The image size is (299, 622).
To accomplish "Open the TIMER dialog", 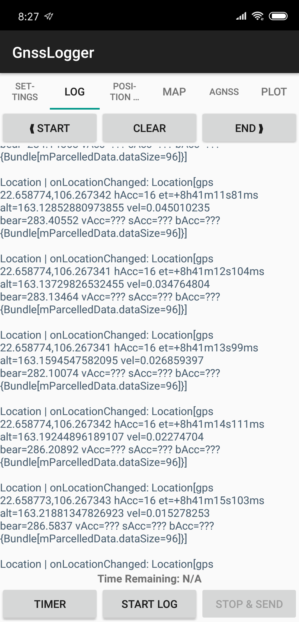I will [50, 604].
